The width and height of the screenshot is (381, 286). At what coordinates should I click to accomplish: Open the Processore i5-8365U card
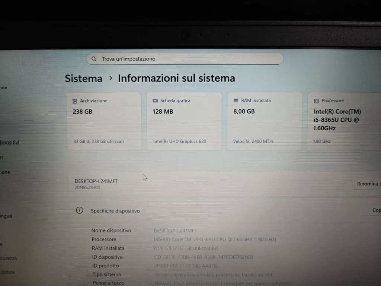pyautogui.click(x=344, y=121)
